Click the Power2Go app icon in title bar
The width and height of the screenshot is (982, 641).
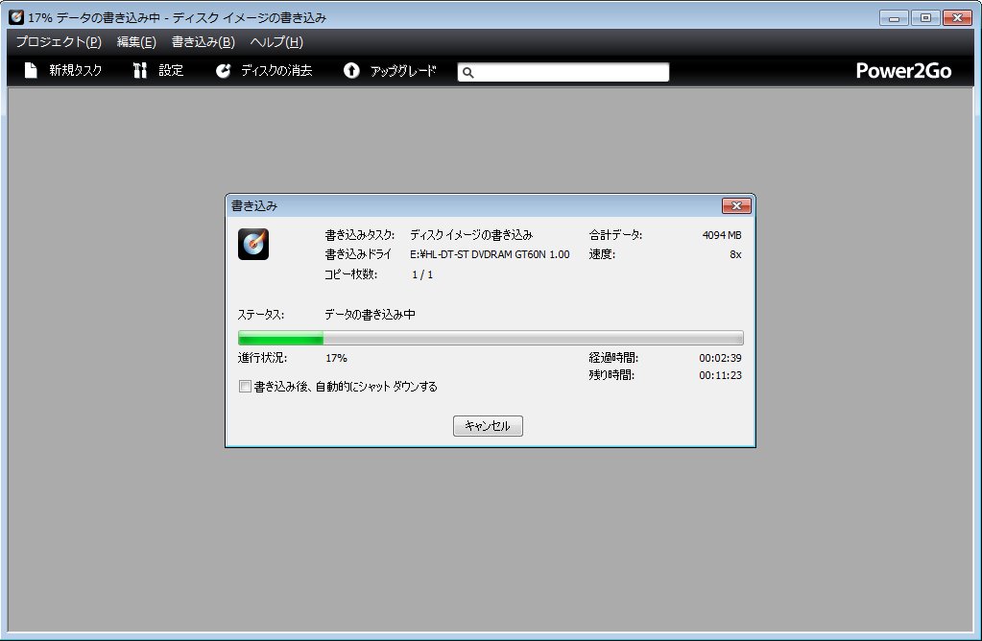[16, 17]
